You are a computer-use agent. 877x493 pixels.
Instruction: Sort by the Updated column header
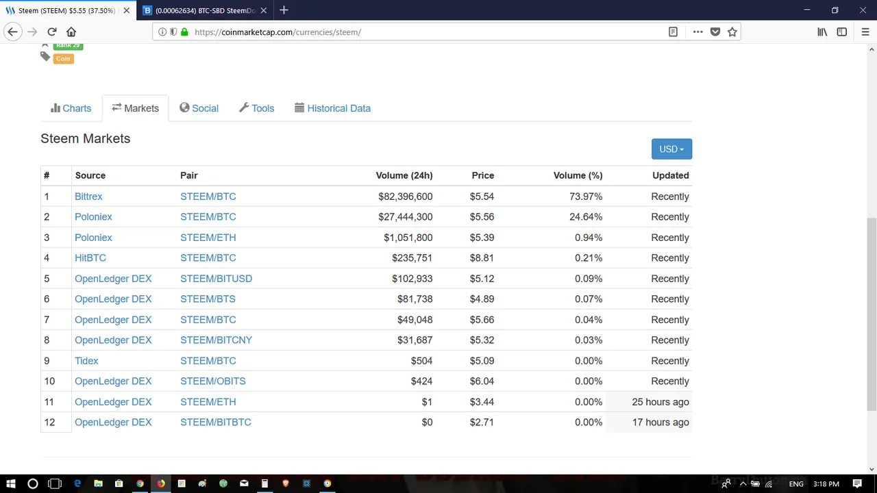pyautogui.click(x=671, y=175)
